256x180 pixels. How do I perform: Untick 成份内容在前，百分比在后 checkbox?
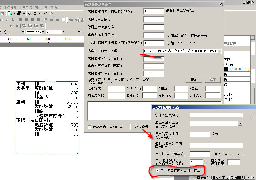157,170
